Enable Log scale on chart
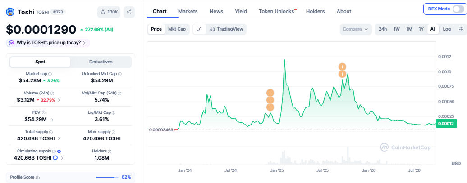The height and width of the screenshot is (183, 467). [447, 29]
